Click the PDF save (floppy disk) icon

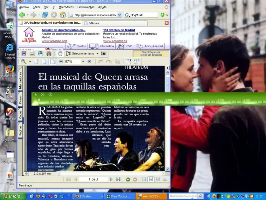24,53
